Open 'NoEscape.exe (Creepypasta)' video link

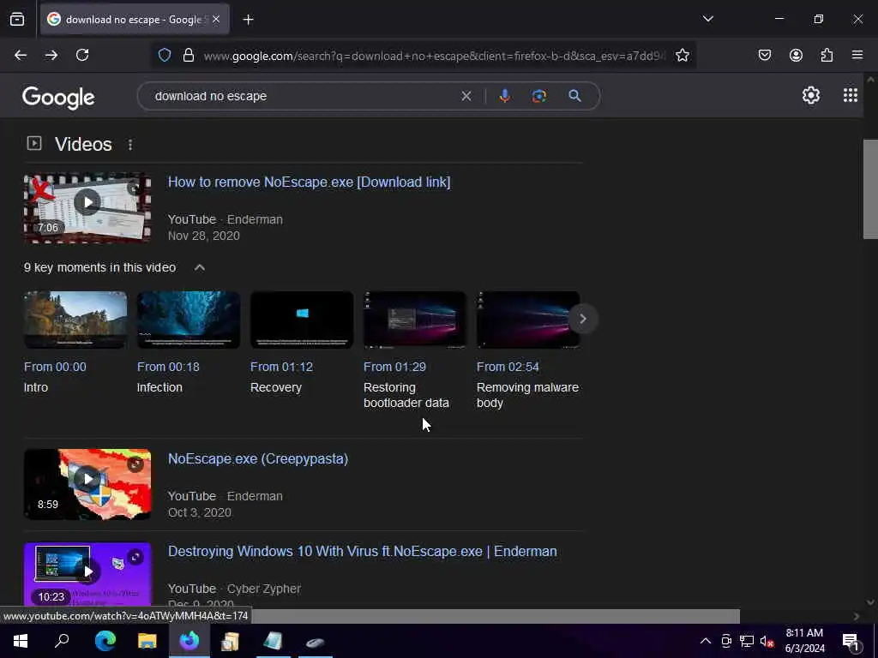coord(258,459)
